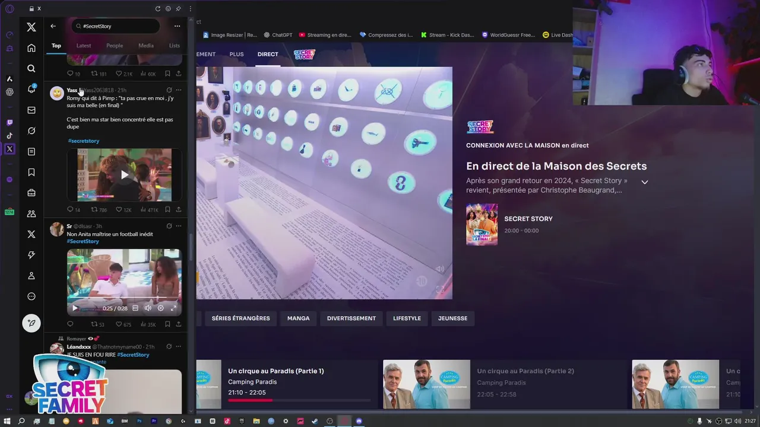The image size is (760, 427).
Task: Open X Messages envelope icon
Action: point(31,110)
